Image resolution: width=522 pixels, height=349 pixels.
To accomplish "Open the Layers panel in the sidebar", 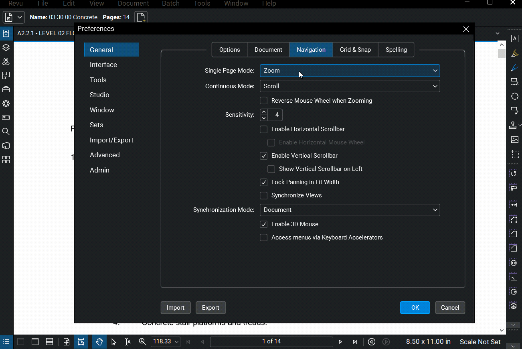I will click(x=6, y=48).
